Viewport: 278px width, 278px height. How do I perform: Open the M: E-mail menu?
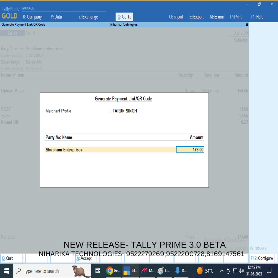(217, 17)
